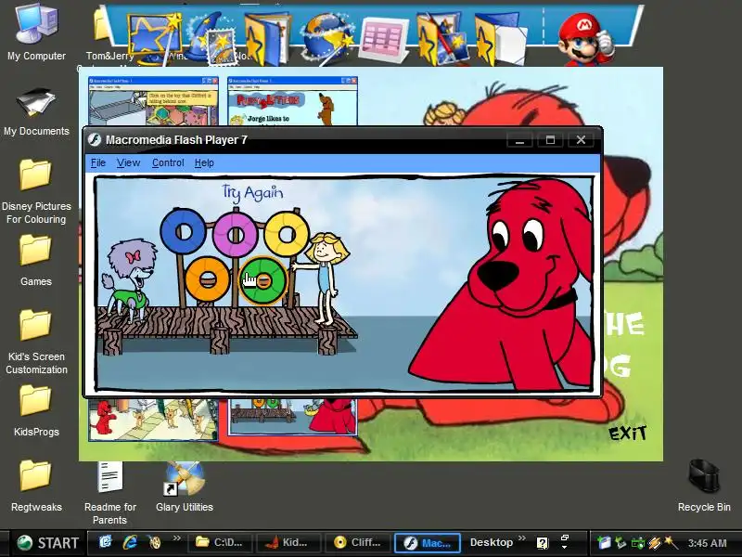
Task: Open the Games folder on desktop
Action: pyautogui.click(x=36, y=261)
